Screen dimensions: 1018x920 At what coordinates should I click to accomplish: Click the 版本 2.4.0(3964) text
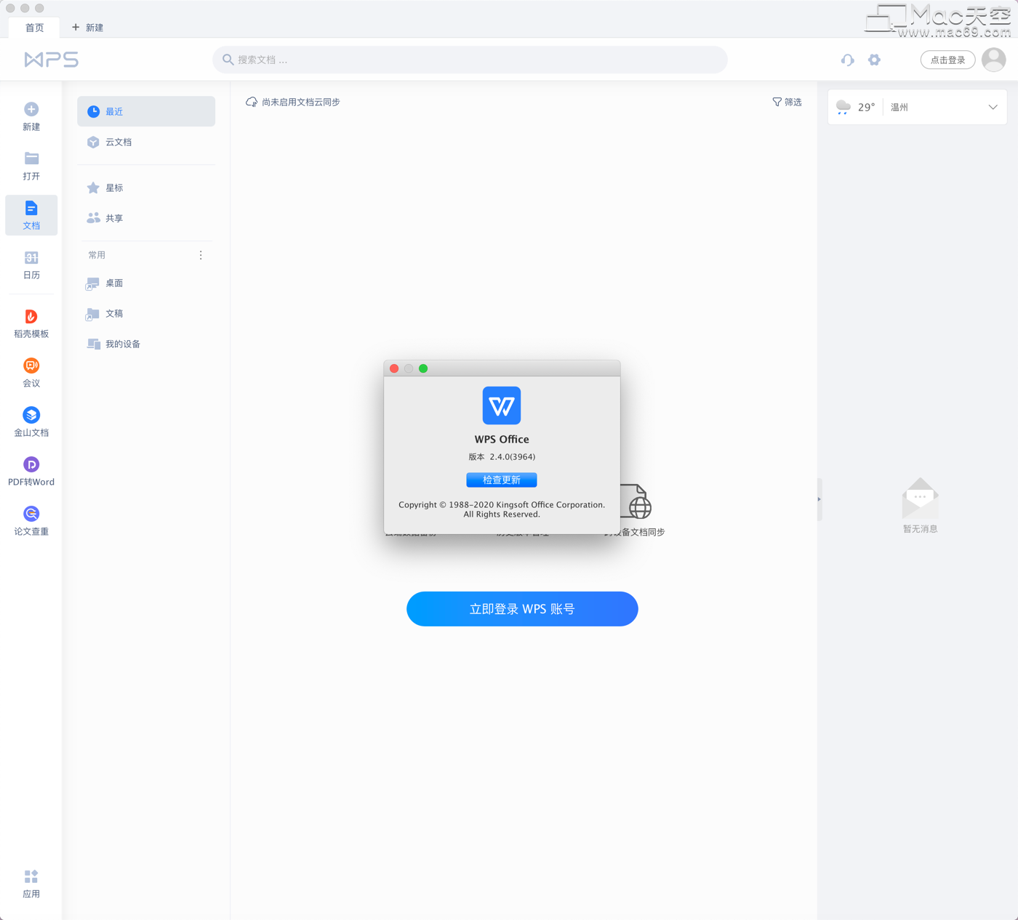tap(502, 457)
